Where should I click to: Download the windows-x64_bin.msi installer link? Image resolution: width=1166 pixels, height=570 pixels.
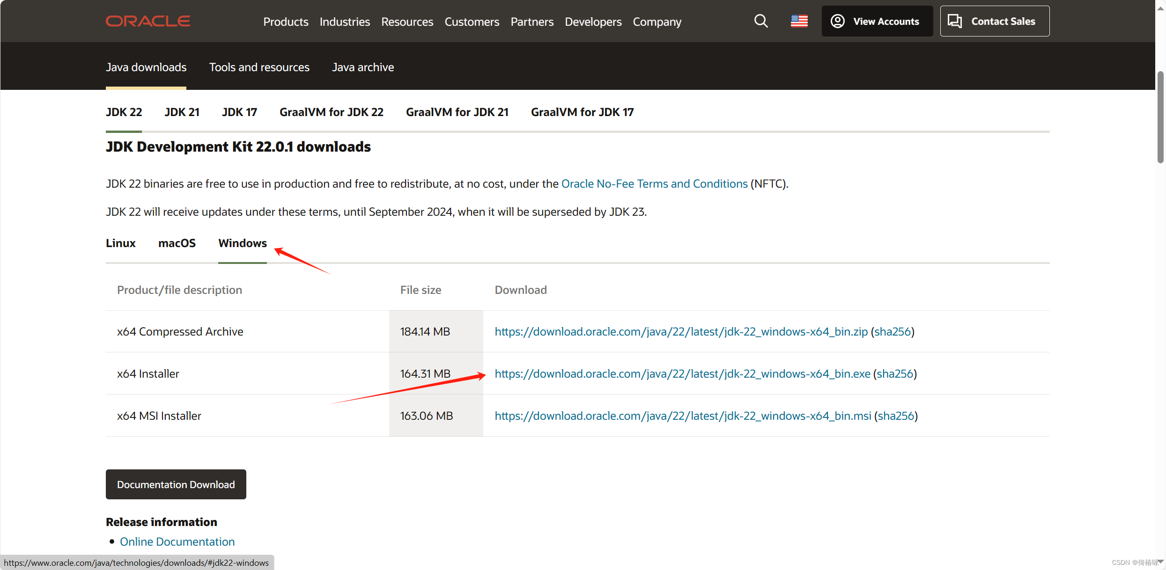(x=683, y=416)
